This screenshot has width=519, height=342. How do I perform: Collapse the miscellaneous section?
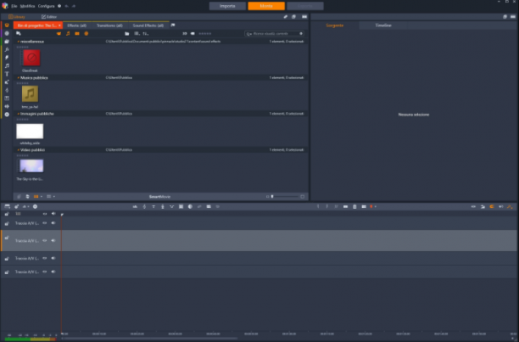18,42
